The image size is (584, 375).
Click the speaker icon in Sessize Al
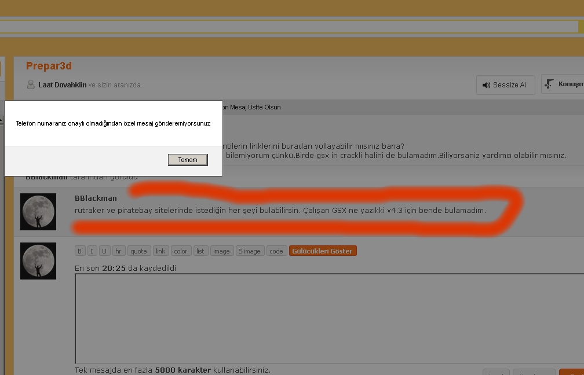[x=486, y=85]
